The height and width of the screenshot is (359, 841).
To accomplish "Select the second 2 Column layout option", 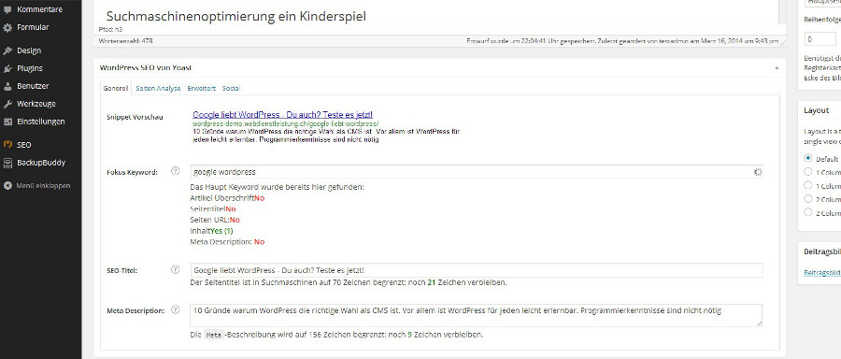I will click(x=808, y=212).
